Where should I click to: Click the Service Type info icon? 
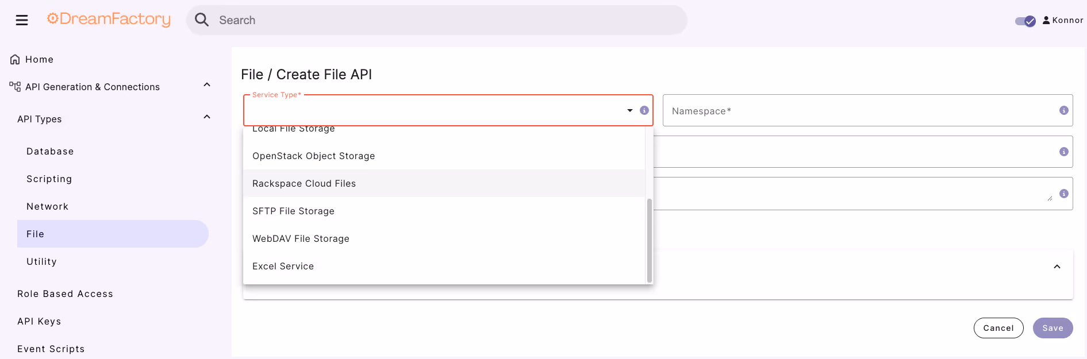644,110
